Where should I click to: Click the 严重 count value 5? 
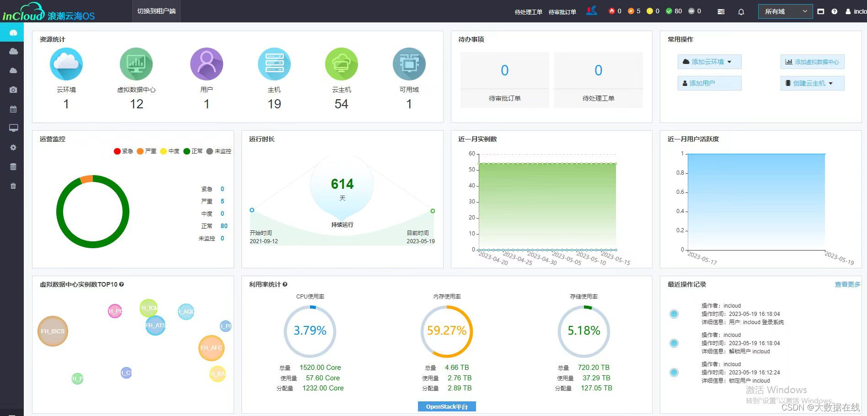pyautogui.click(x=222, y=201)
